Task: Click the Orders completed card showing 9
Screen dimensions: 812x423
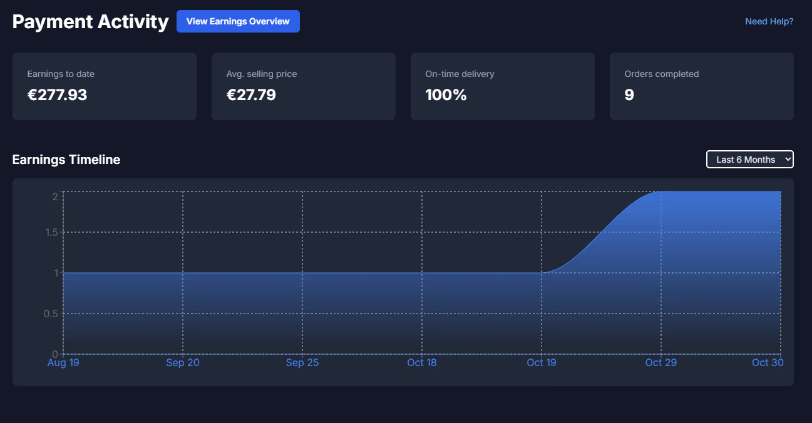Action: (701, 86)
